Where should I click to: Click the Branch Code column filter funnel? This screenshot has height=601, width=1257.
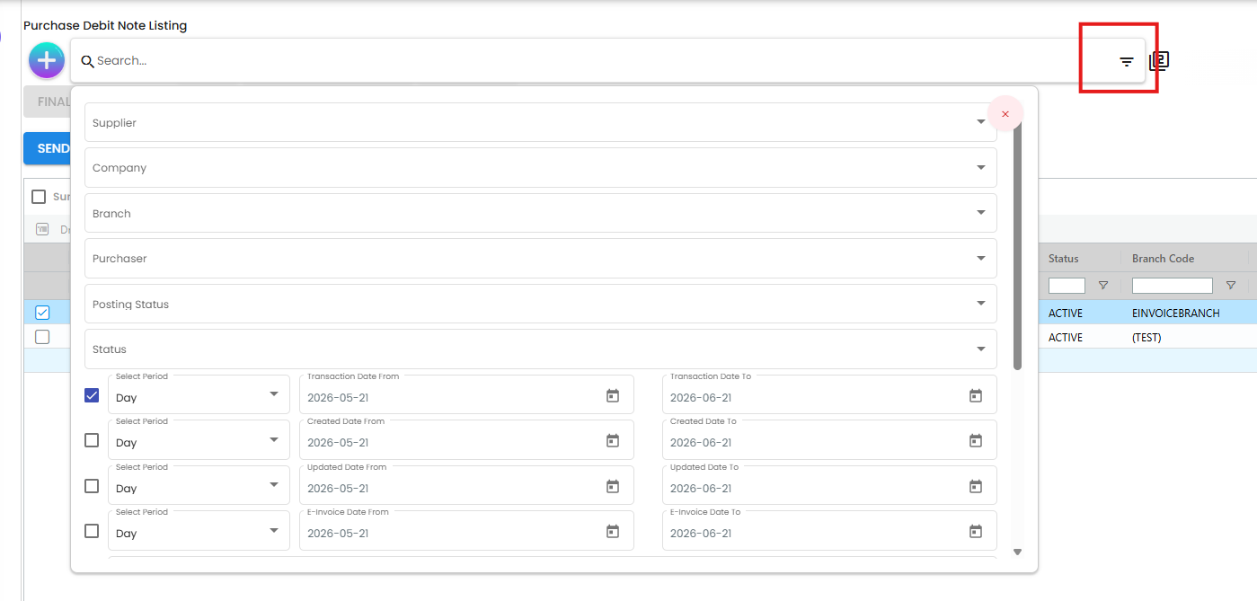click(x=1231, y=286)
